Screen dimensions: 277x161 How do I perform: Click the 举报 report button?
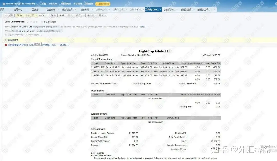coord(62,16)
